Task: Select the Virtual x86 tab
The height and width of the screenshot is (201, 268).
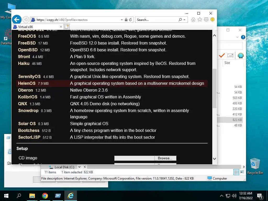Action: tap(38, 27)
